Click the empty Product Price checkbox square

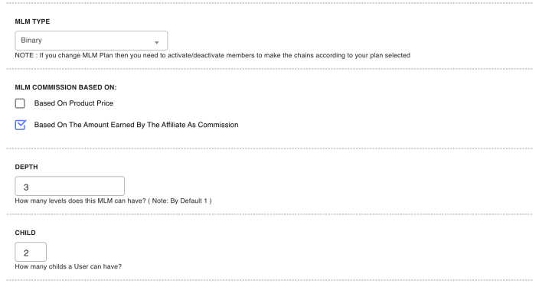point(20,103)
